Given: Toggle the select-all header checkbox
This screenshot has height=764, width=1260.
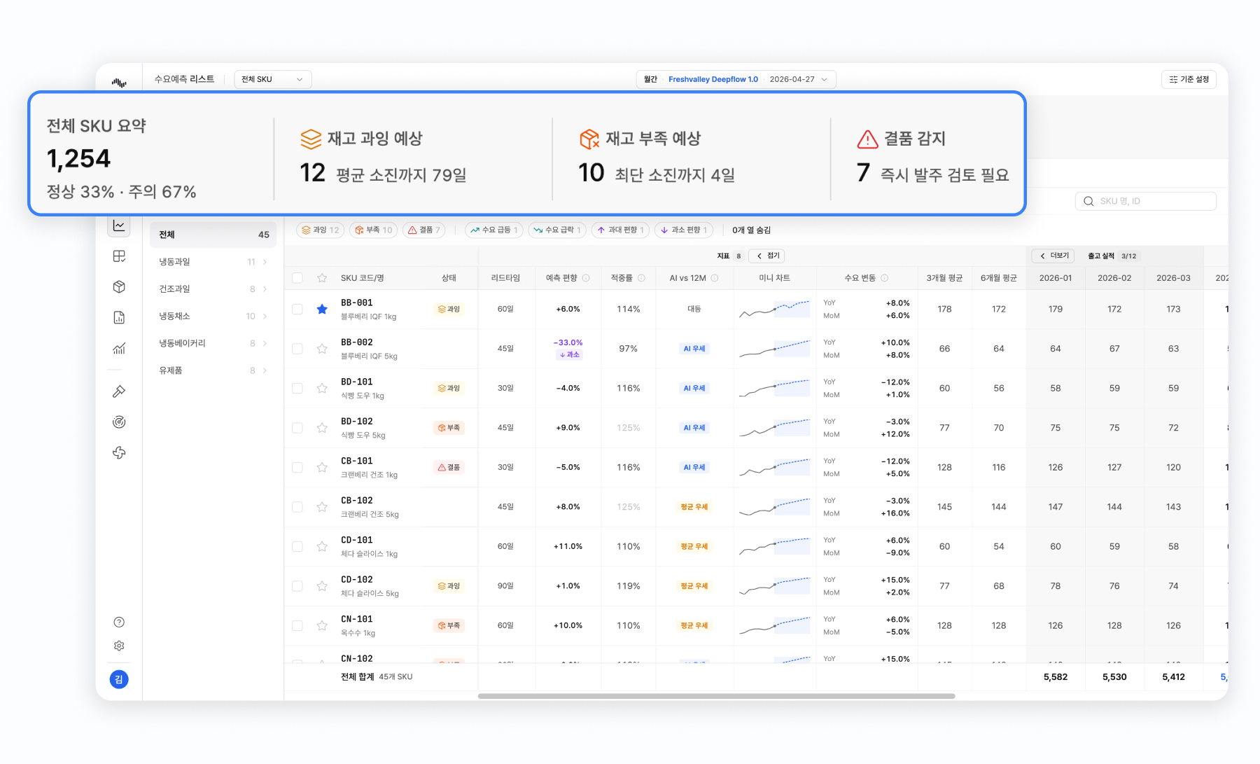Looking at the screenshot, I should pyautogui.click(x=297, y=278).
